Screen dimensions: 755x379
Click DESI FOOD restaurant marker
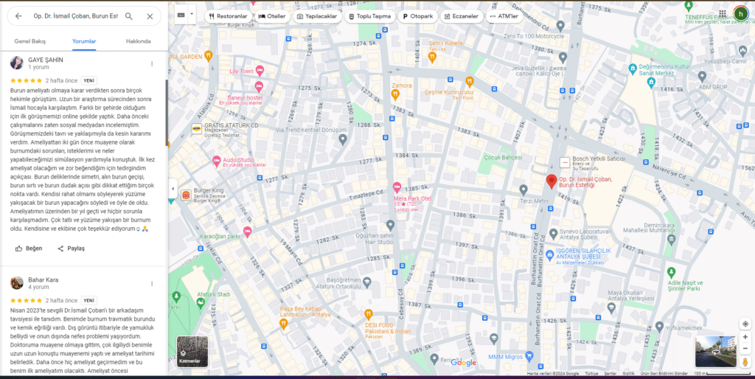(369, 315)
